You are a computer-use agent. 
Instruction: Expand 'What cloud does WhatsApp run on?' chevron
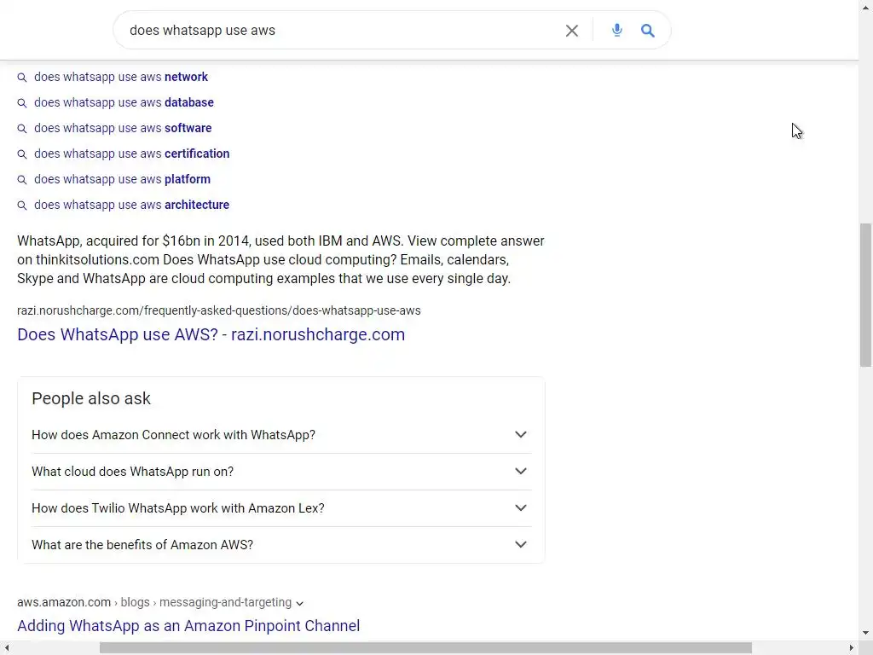(521, 471)
